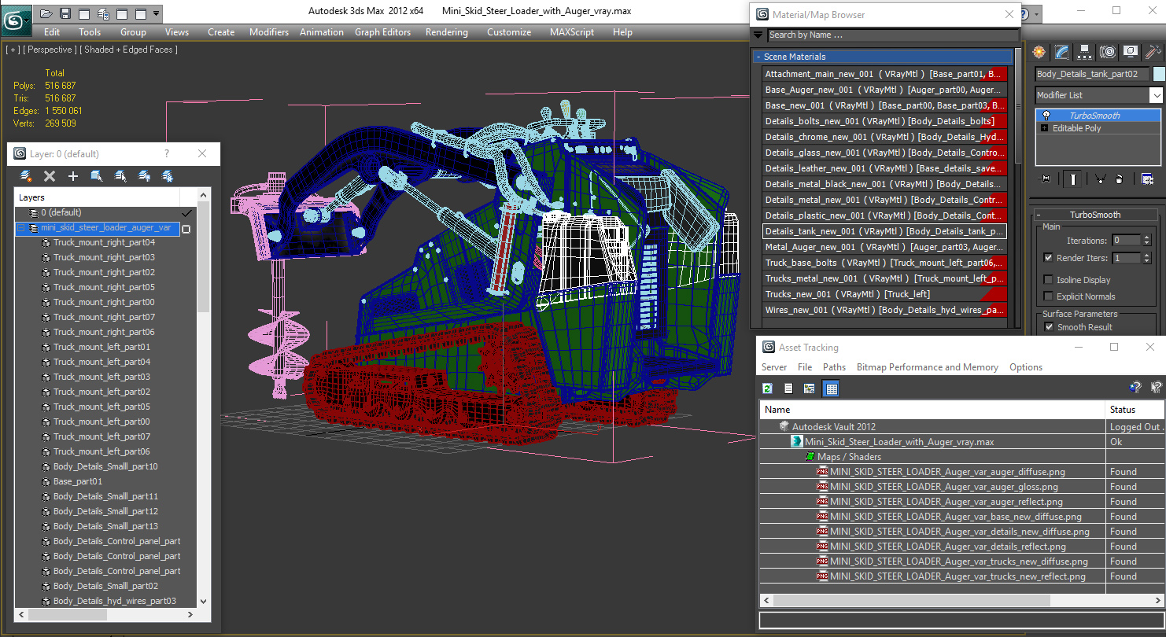Click horizontal scrollbar in Asset Tracking list
This screenshot has height=637, width=1166.
913,600
